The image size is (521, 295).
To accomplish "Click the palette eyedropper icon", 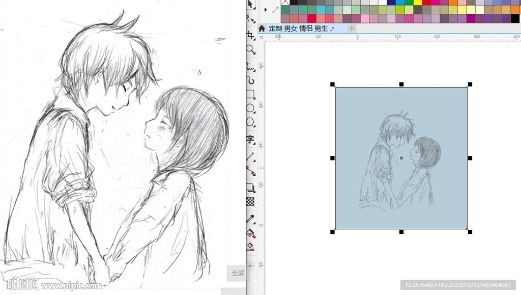I will pyautogui.click(x=275, y=10).
